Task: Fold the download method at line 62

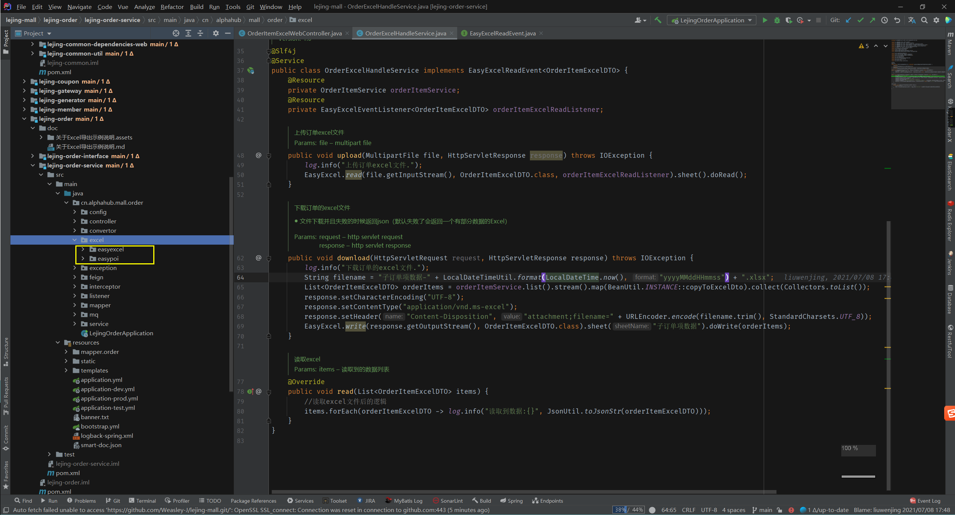Action: pyautogui.click(x=269, y=258)
